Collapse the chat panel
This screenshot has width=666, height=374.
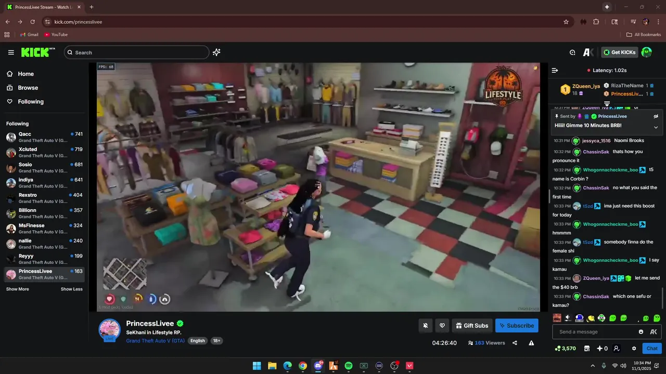point(555,70)
